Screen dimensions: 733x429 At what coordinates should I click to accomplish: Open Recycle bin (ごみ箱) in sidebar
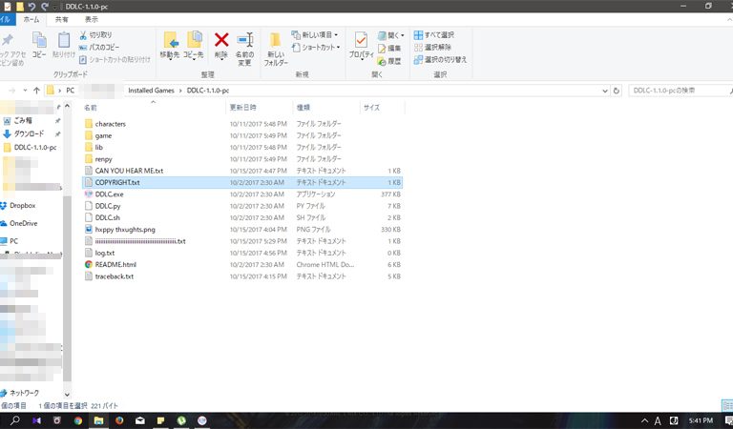pos(23,120)
